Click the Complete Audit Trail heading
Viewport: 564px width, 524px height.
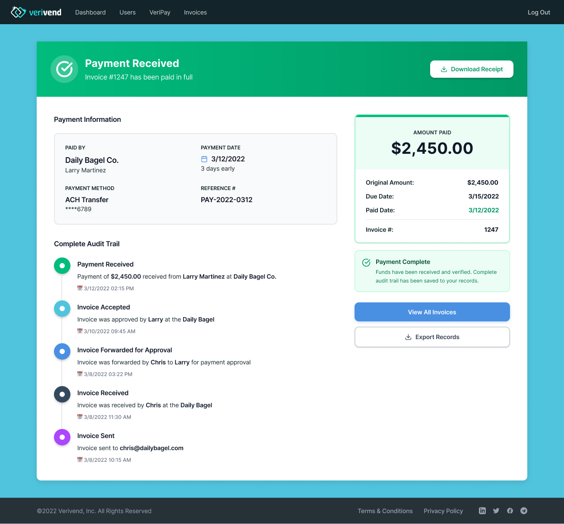(87, 244)
